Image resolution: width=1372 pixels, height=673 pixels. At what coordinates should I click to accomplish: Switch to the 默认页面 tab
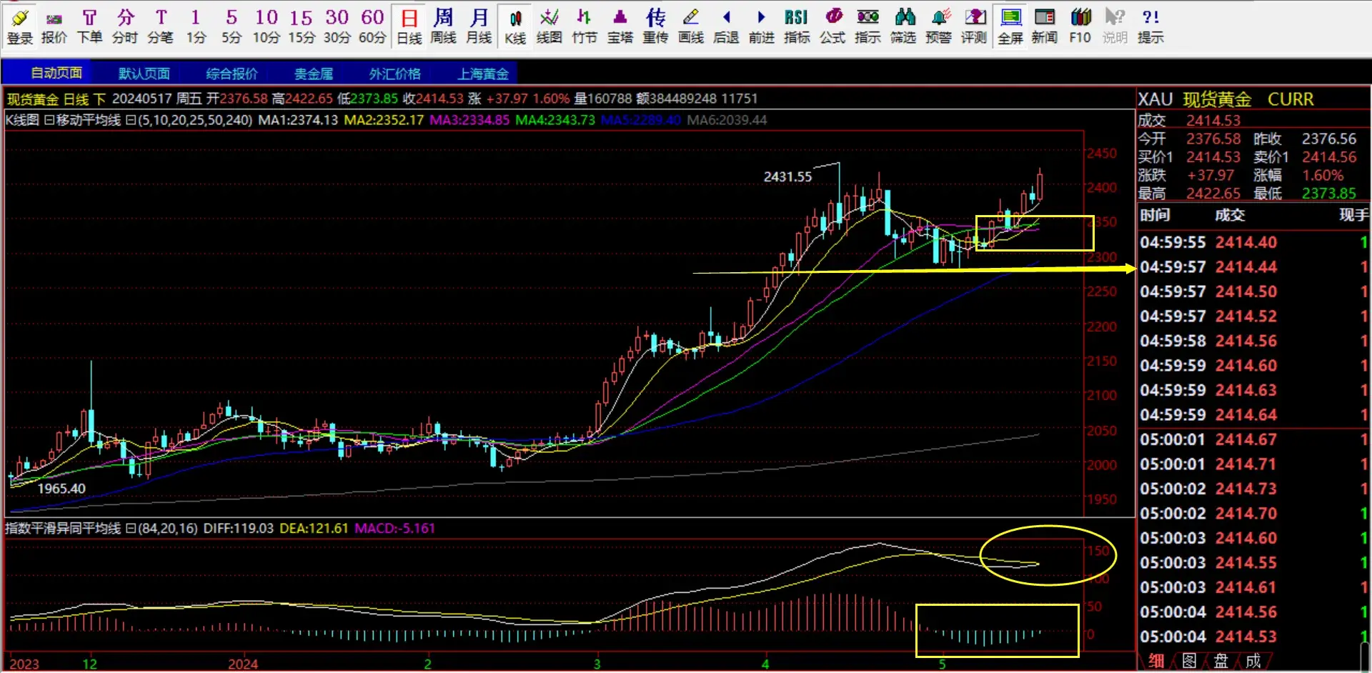[x=144, y=74]
